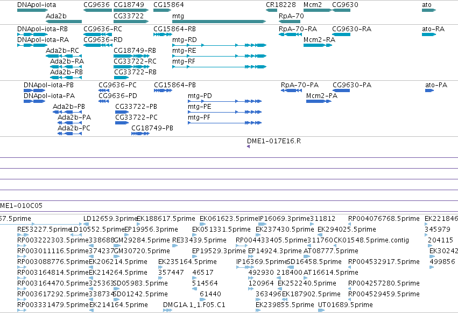Click protein Ada2b-PC

69,134
